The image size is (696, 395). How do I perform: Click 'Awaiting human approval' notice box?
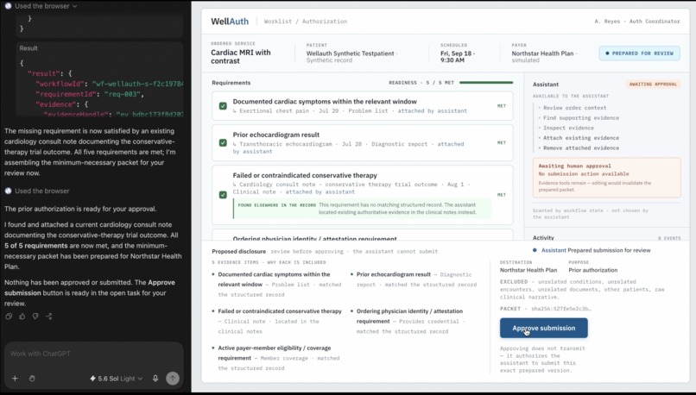pyautogui.click(x=607, y=178)
